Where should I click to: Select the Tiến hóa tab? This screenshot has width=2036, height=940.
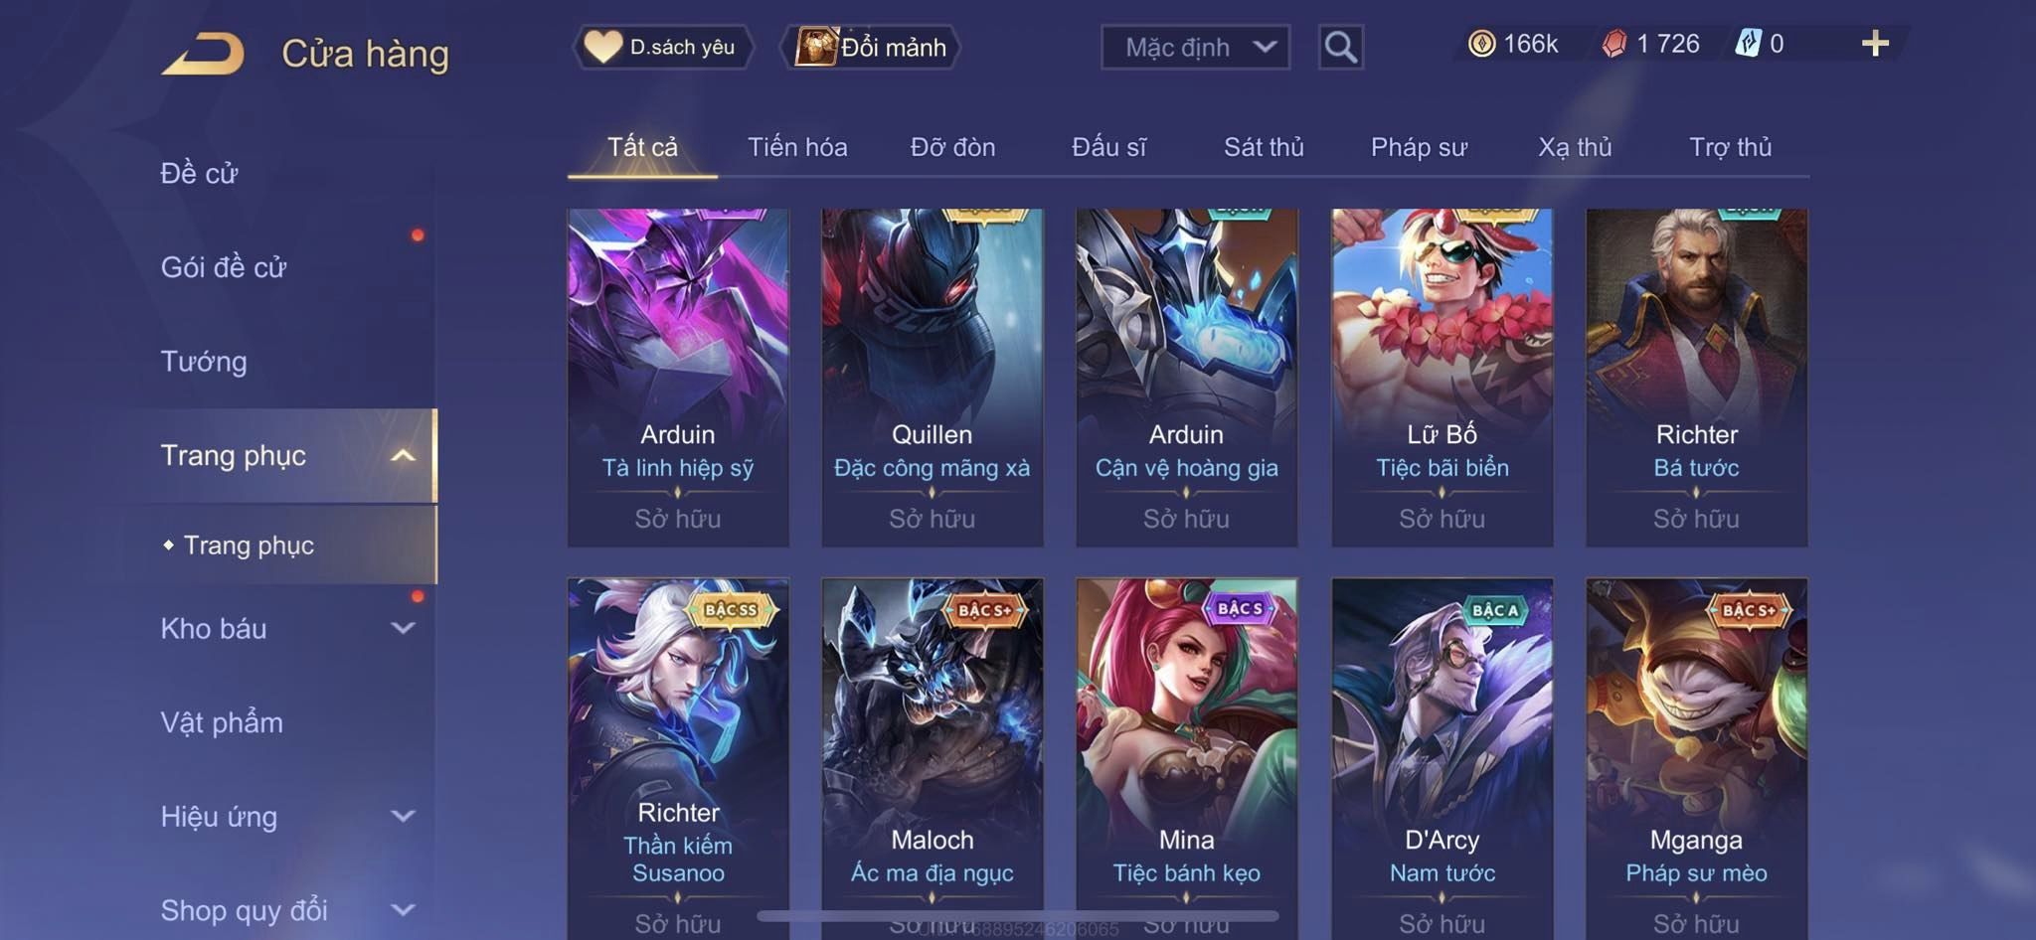point(797,147)
